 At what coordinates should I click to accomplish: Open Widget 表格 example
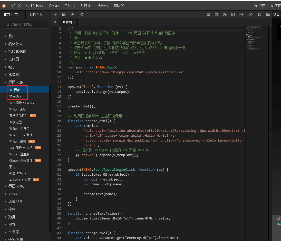click(18, 142)
